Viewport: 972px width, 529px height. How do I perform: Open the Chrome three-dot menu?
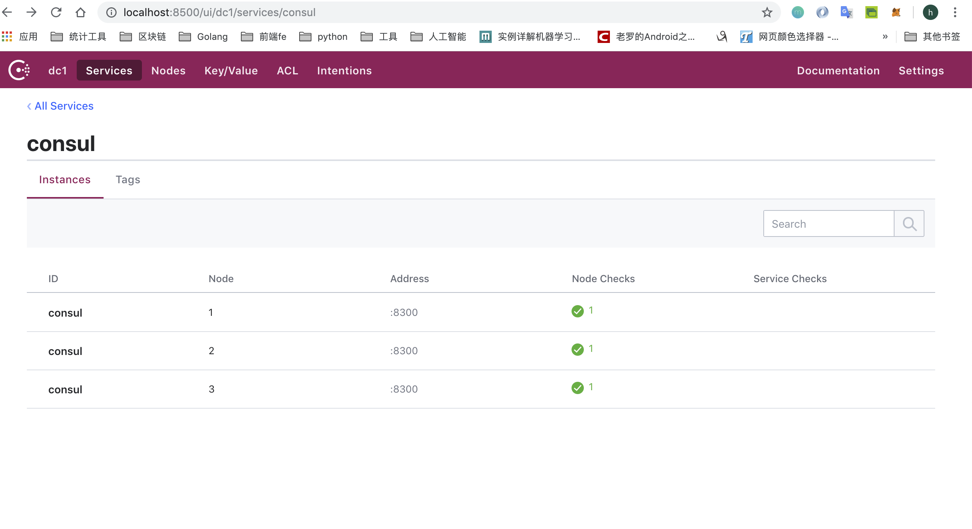point(955,12)
